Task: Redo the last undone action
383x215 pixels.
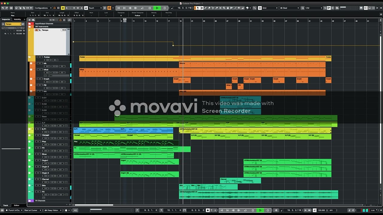Action: (x=7, y=8)
